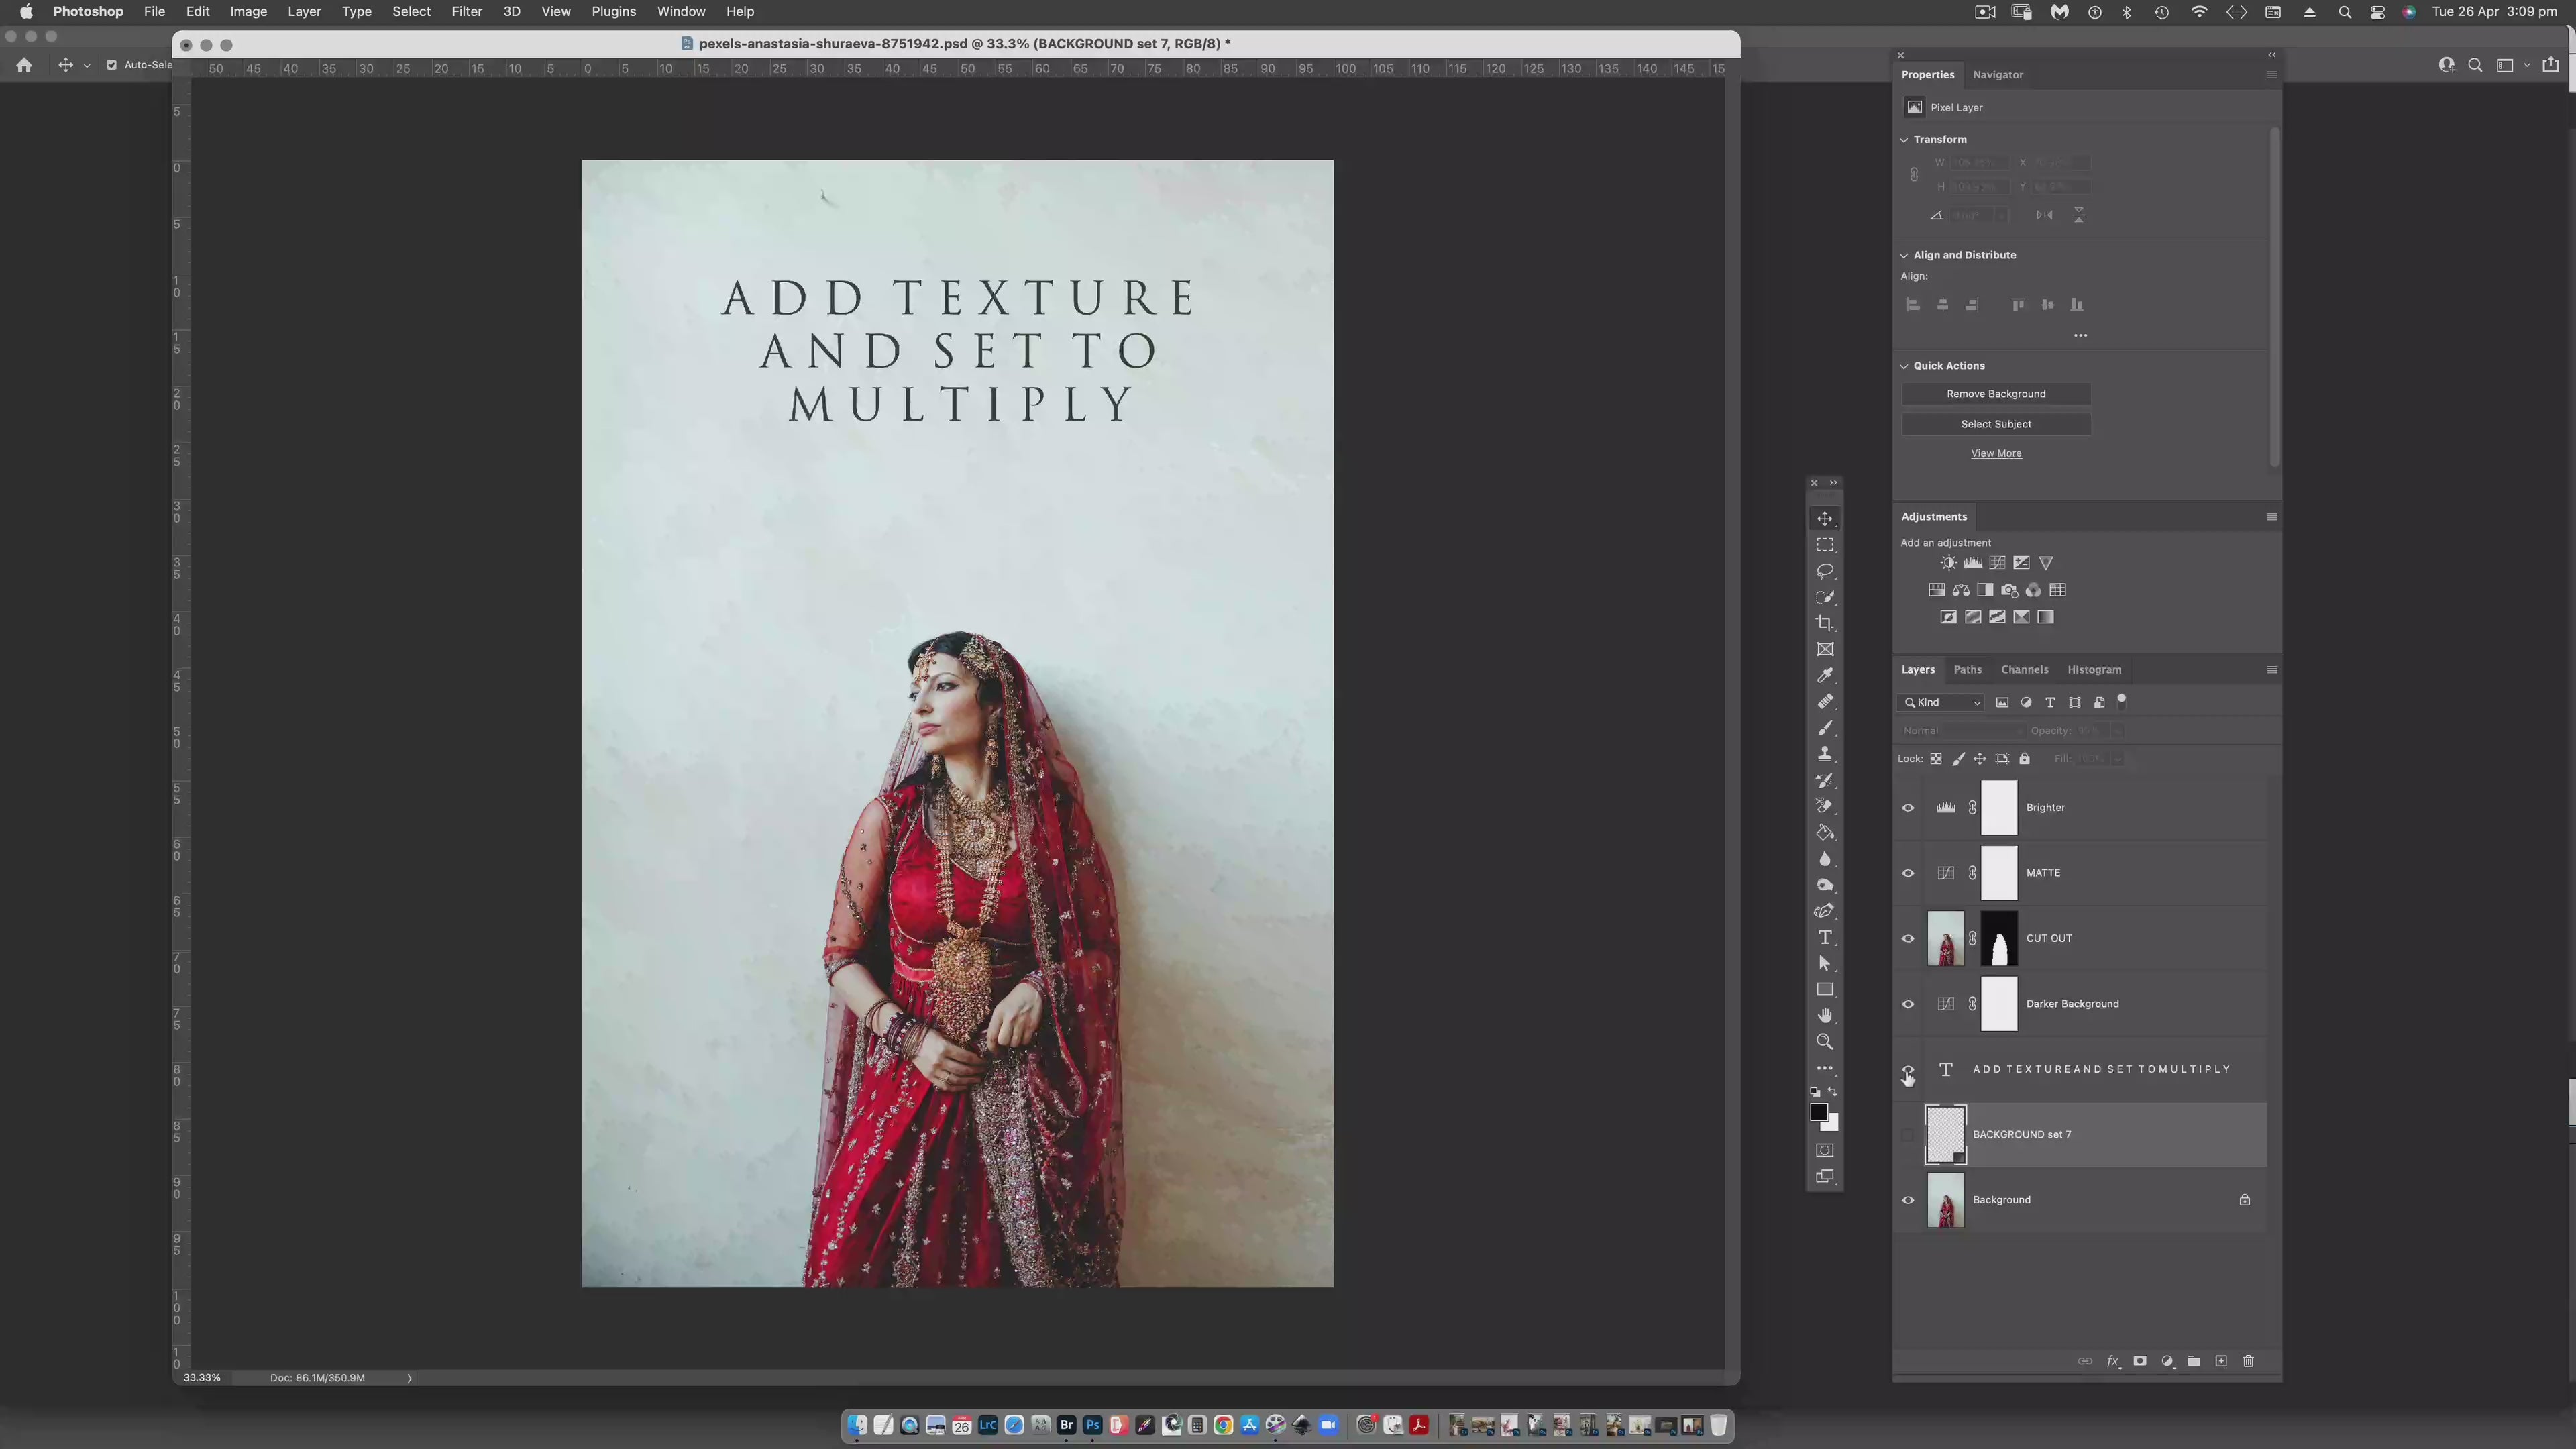Select the Eyedropper tool
This screenshot has width=2576, height=1449.
pyautogui.click(x=1825, y=676)
